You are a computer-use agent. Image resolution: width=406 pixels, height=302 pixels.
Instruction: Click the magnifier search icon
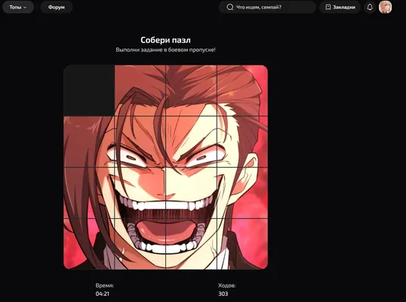coord(230,8)
